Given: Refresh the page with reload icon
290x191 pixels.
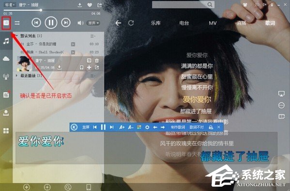Looking at the screenshot, I should click(x=131, y=23).
